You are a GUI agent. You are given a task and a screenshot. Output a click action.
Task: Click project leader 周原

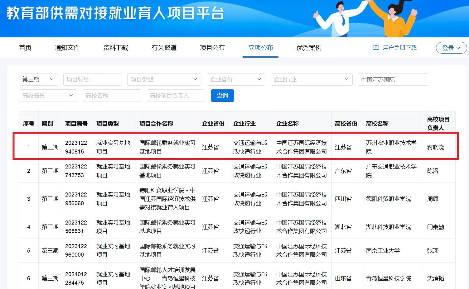433,199
